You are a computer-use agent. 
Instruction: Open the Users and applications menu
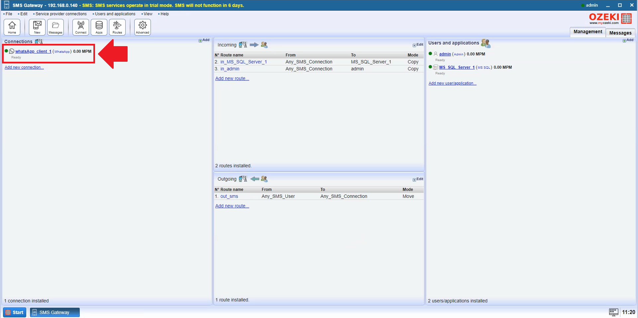click(115, 14)
